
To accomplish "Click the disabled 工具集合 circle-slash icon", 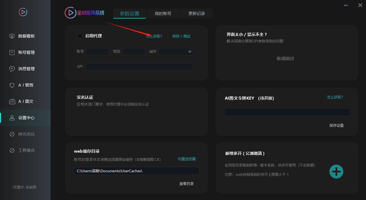I will click(x=12, y=150).
